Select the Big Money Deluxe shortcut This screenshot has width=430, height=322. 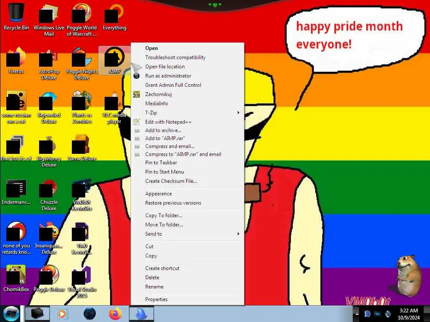click(x=49, y=151)
